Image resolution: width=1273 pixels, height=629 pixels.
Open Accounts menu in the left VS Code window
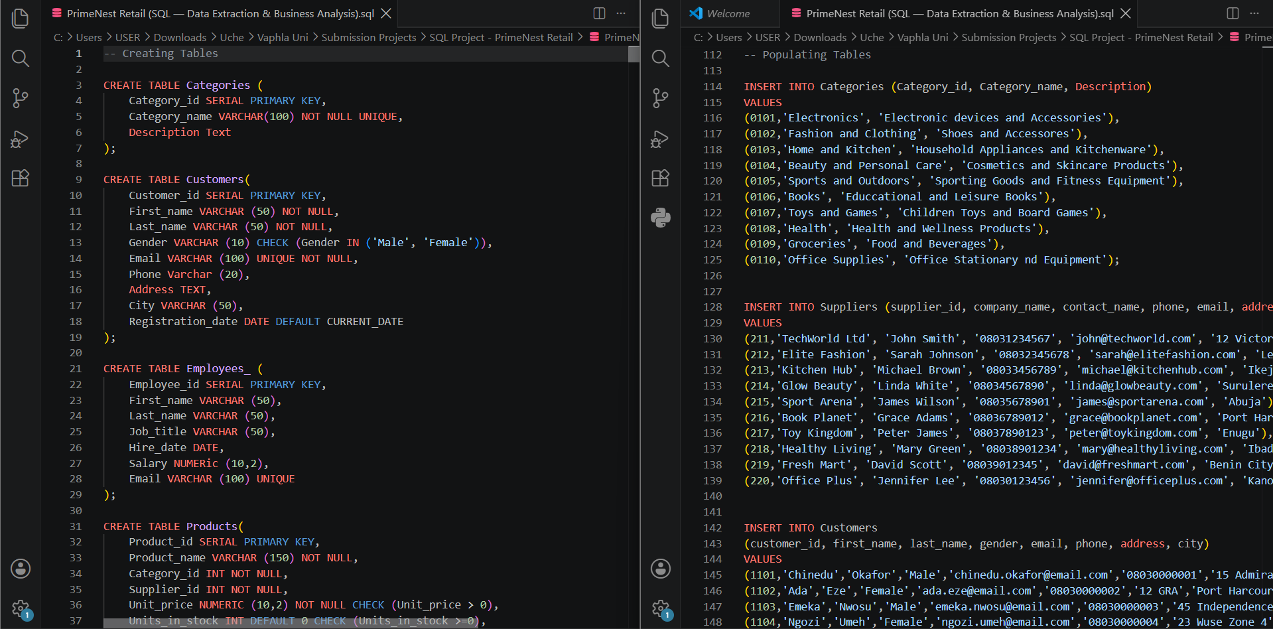[21, 569]
